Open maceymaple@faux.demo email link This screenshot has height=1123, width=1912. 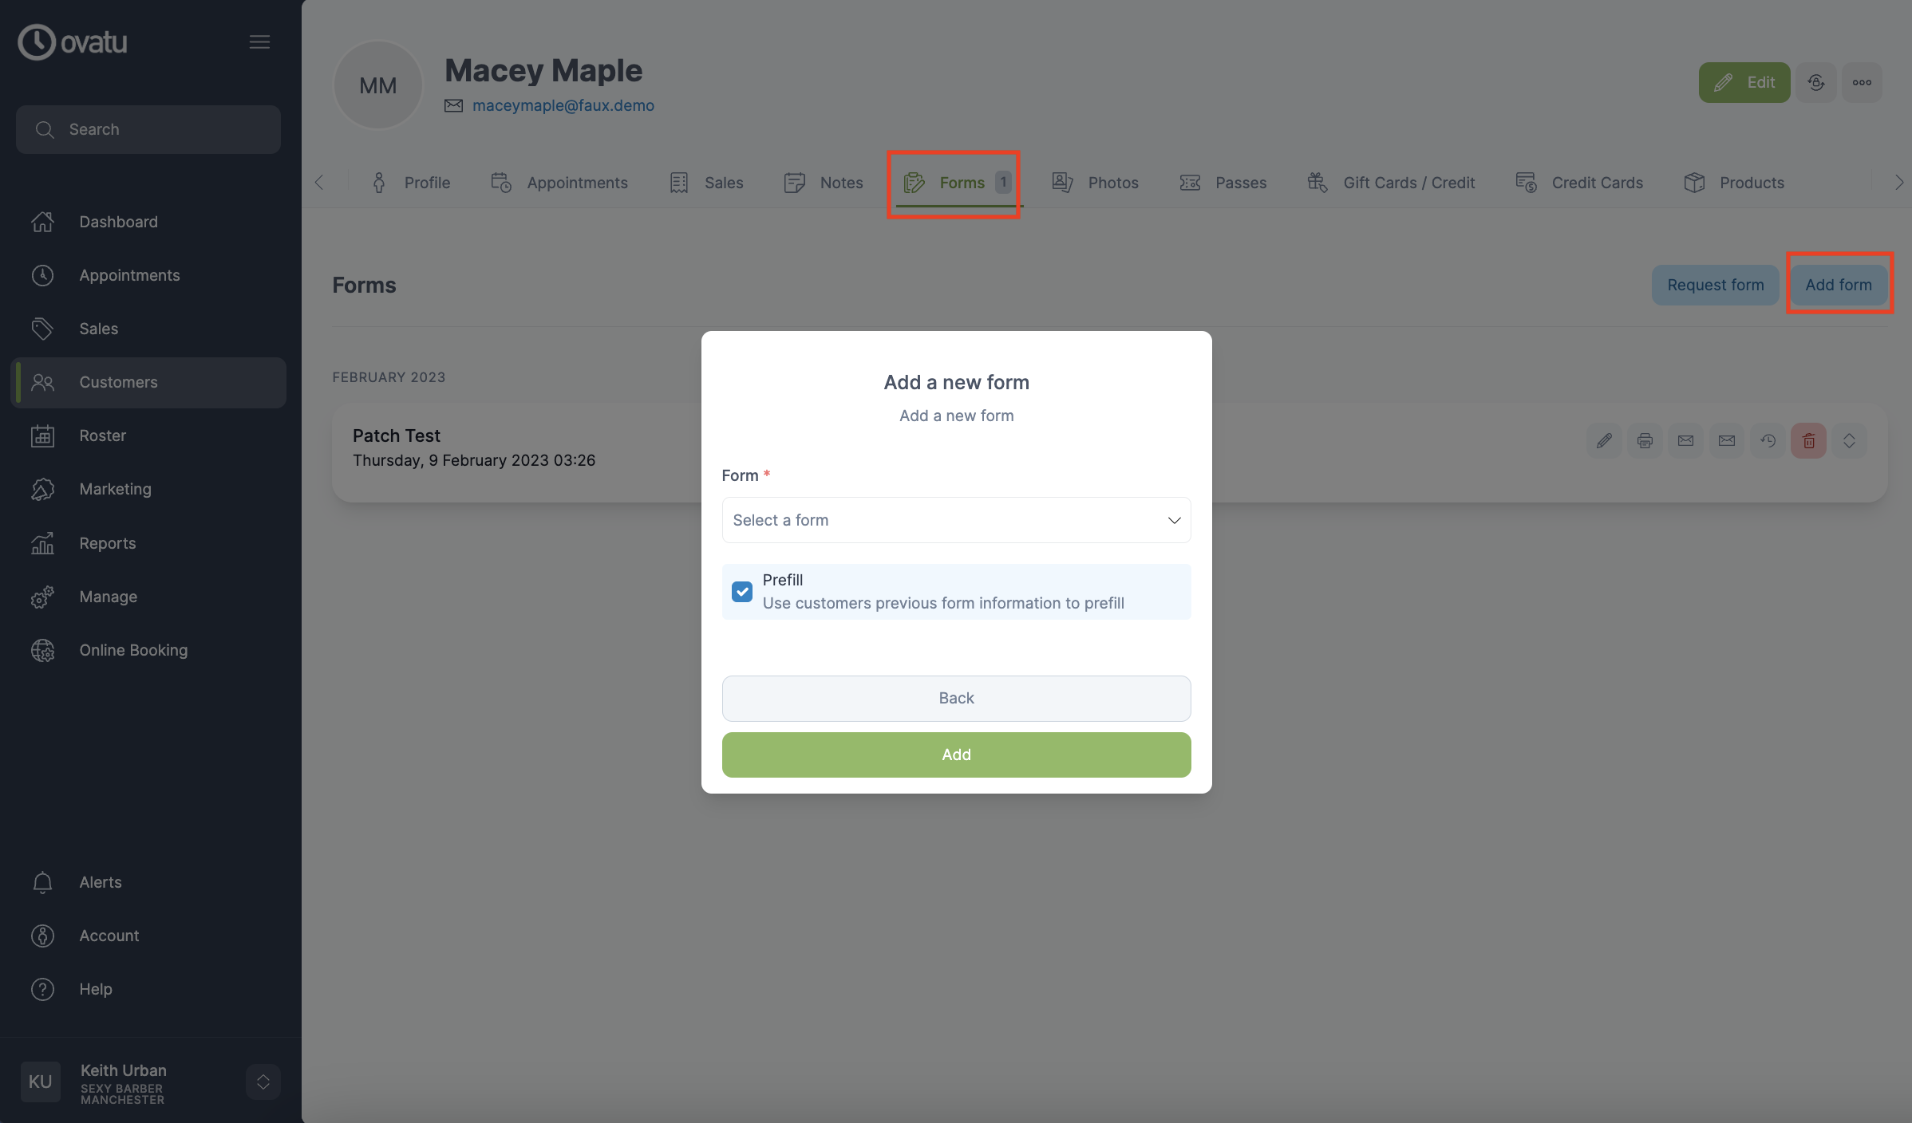563,105
